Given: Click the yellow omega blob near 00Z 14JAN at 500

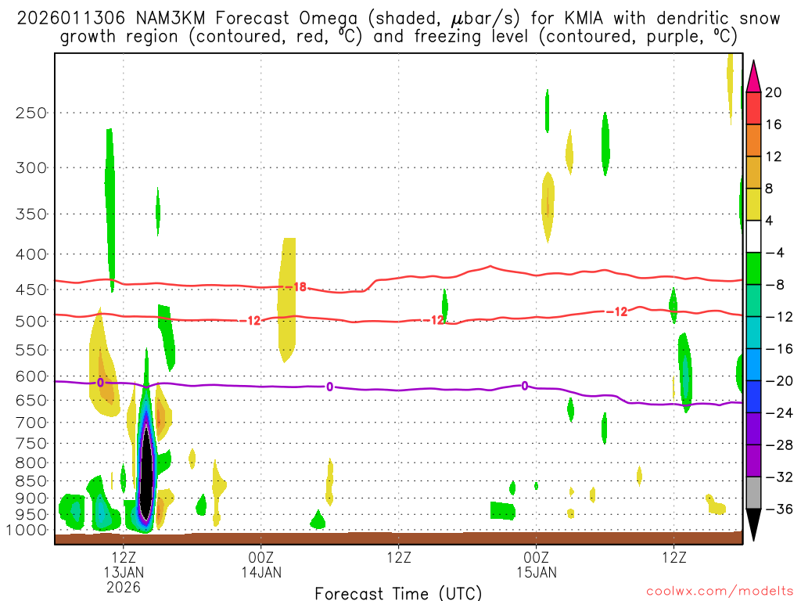Looking at the screenshot, I should tap(286, 300).
